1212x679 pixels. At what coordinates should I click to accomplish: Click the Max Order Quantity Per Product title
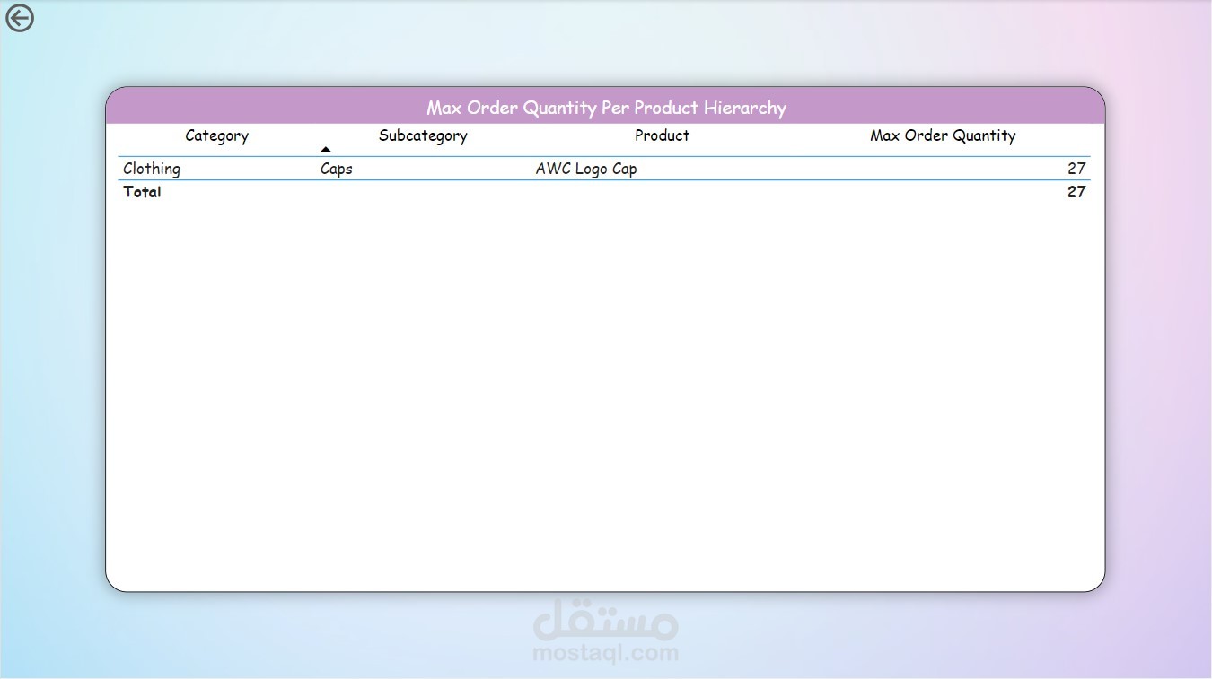coord(606,108)
